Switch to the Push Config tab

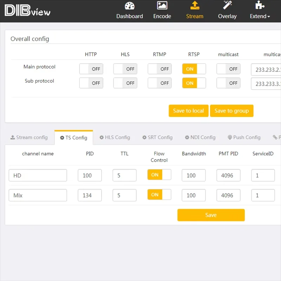coord(244,137)
